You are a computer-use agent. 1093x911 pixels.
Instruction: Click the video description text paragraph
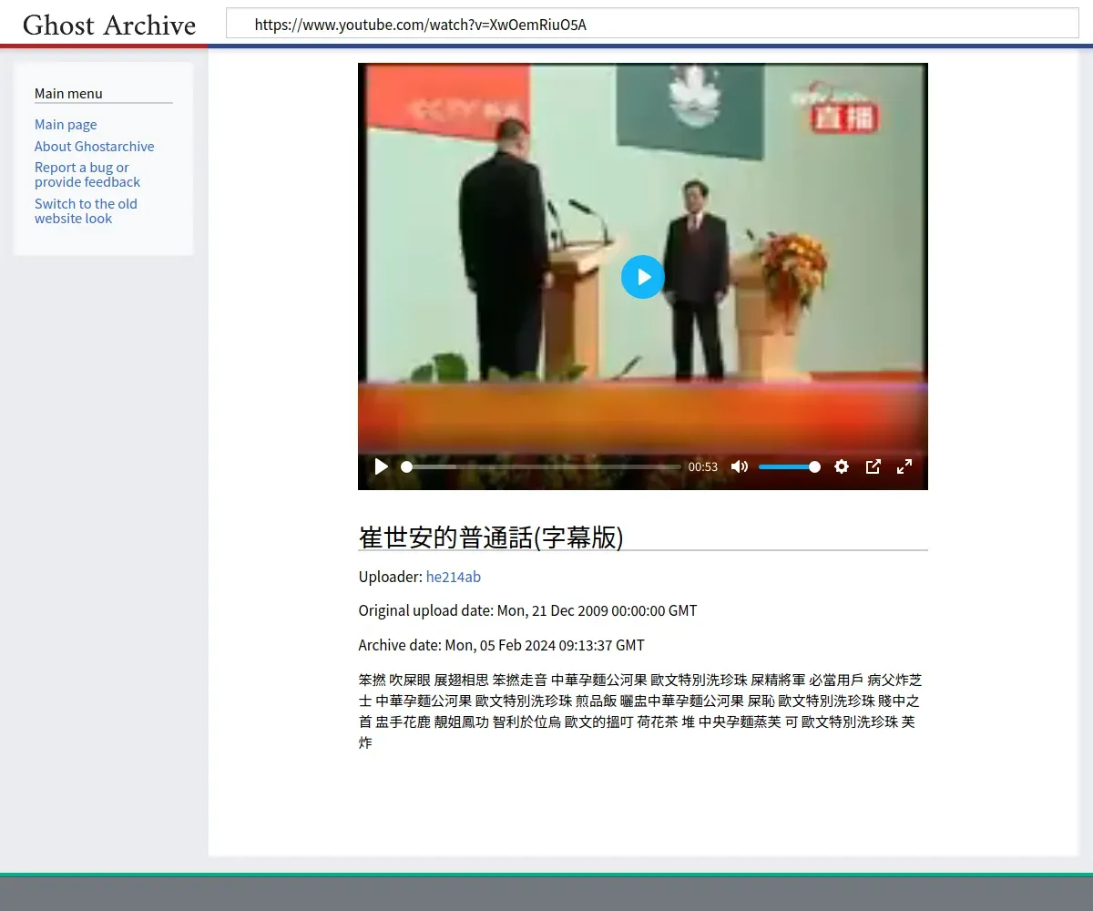click(x=641, y=711)
